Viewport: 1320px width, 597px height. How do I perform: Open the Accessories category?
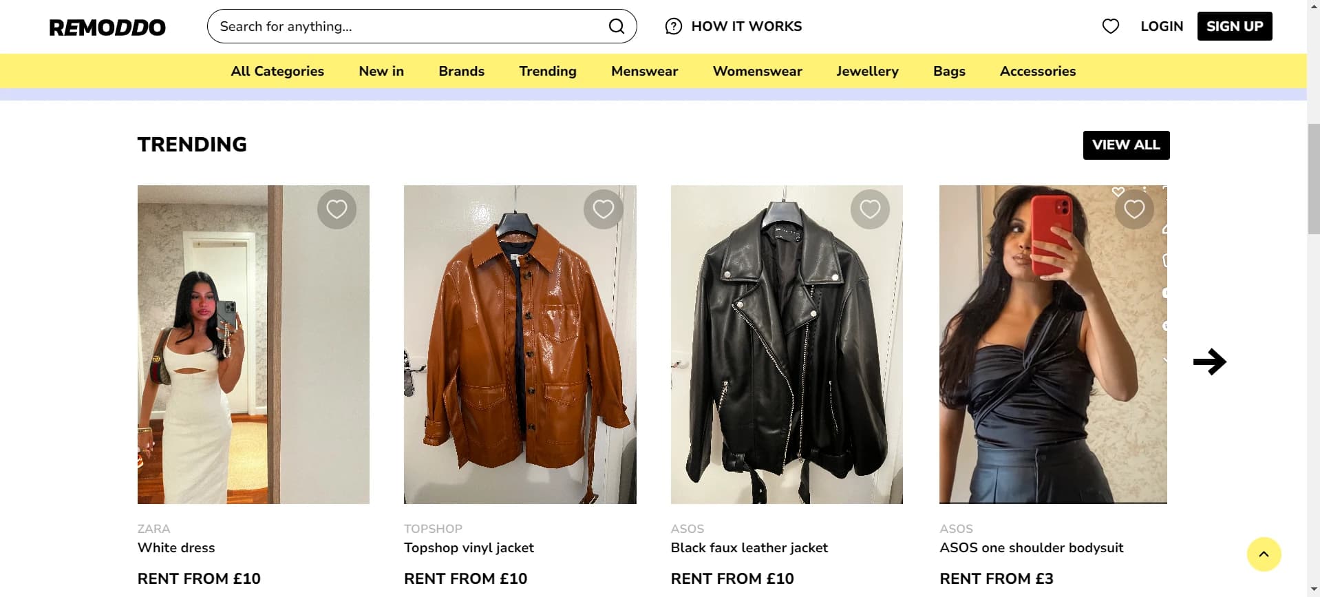(x=1037, y=71)
